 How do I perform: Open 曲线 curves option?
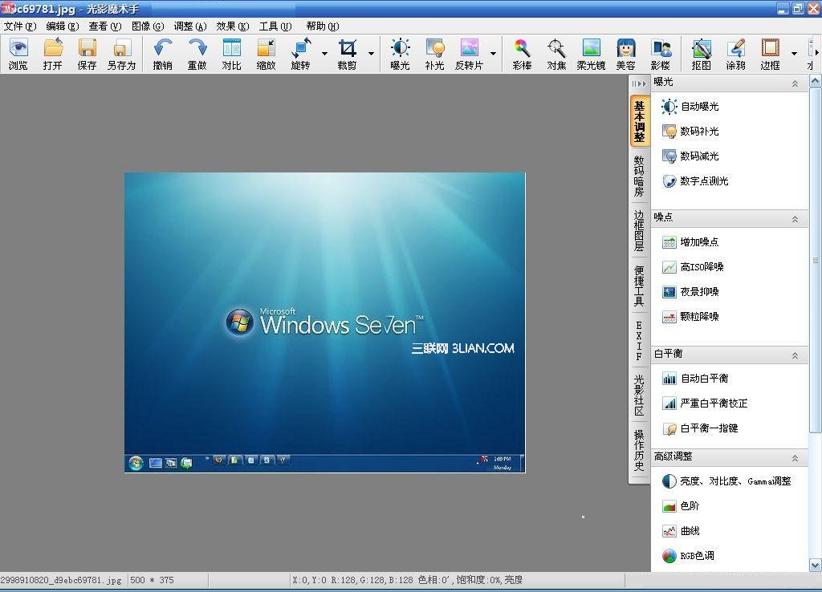coord(681,531)
